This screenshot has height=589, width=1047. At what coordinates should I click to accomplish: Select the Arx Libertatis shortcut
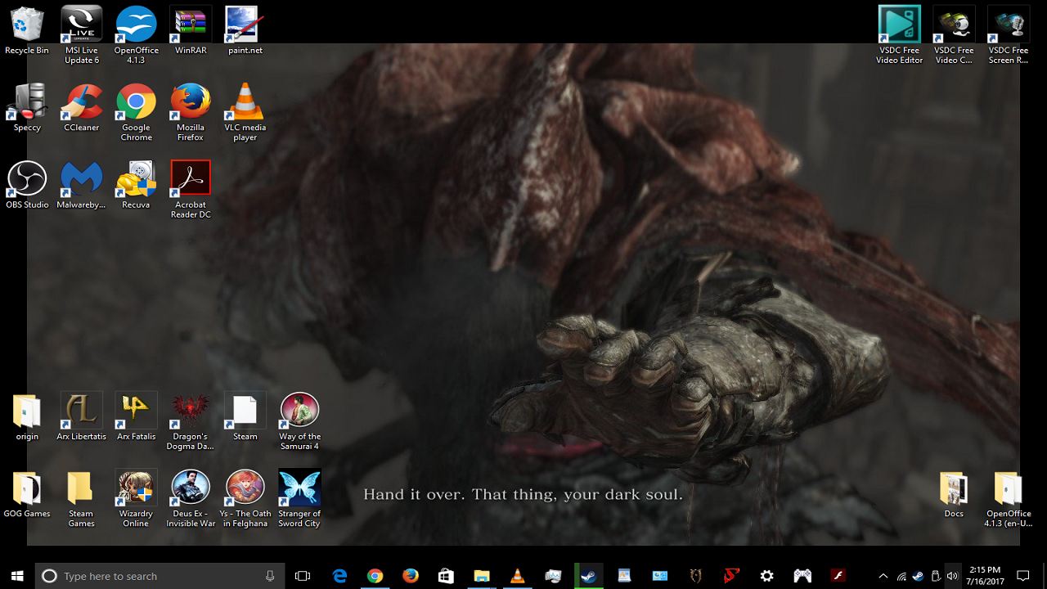click(x=82, y=416)
